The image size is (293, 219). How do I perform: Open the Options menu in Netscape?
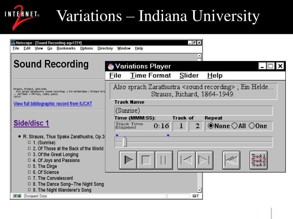coord(86,48)
